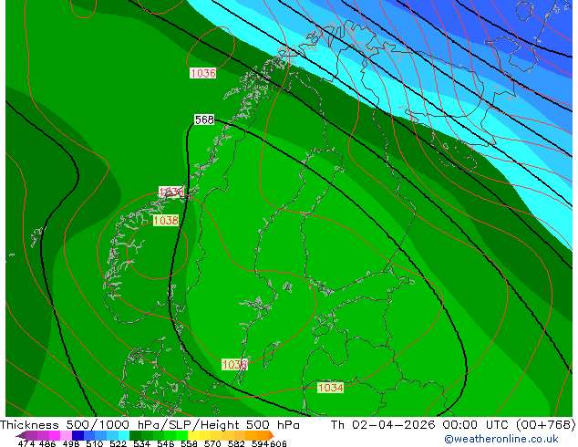Click the 568 height contour label
Image resolution: width=578 pixels, height=447 pixels.
(204, 120)
